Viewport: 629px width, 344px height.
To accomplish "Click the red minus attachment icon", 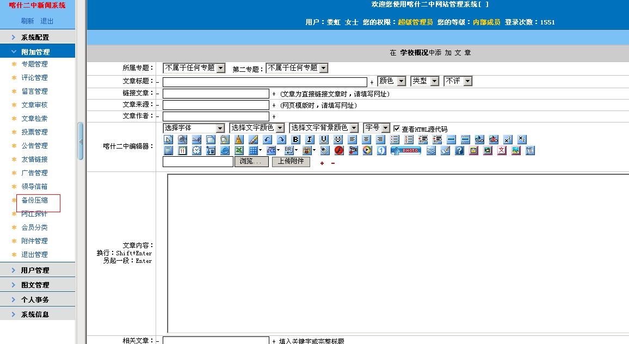I will [x=333, y=163].
